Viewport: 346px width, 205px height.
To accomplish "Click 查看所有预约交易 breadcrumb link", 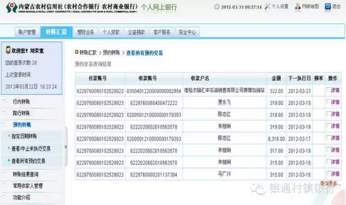I will coord(144,53).
